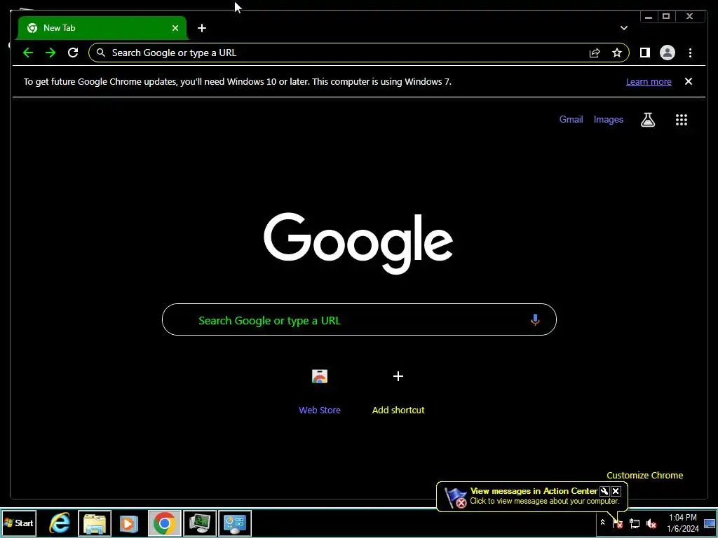The width and height of the screenshot is (718, 538).
Task: Show hidden tray icons arrow
Action: click(x=602, y=523)
